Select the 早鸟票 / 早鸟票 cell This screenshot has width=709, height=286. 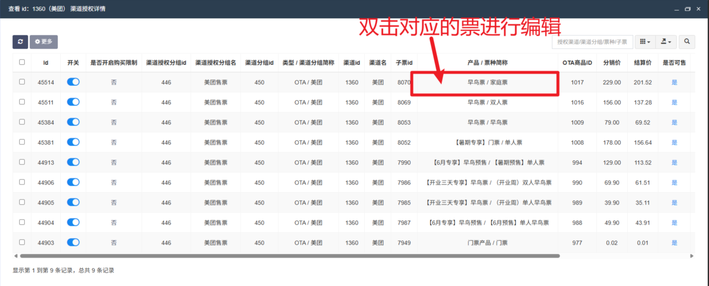click(x=487, y=123)
